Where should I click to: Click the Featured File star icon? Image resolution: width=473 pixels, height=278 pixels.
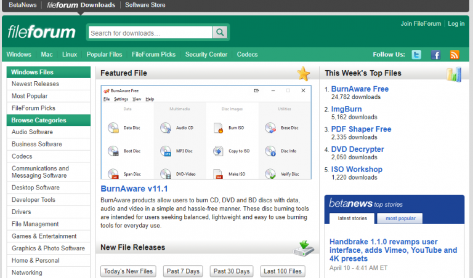pos(304,74)
